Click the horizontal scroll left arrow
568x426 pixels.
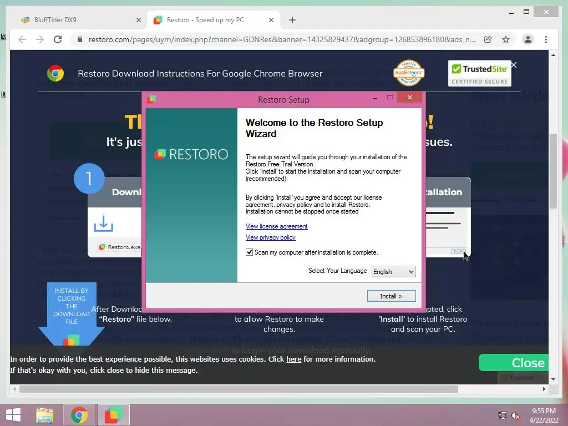[14, 389]
